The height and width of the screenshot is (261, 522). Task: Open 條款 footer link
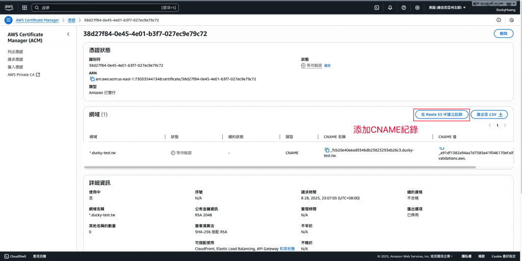pos(481,256)
